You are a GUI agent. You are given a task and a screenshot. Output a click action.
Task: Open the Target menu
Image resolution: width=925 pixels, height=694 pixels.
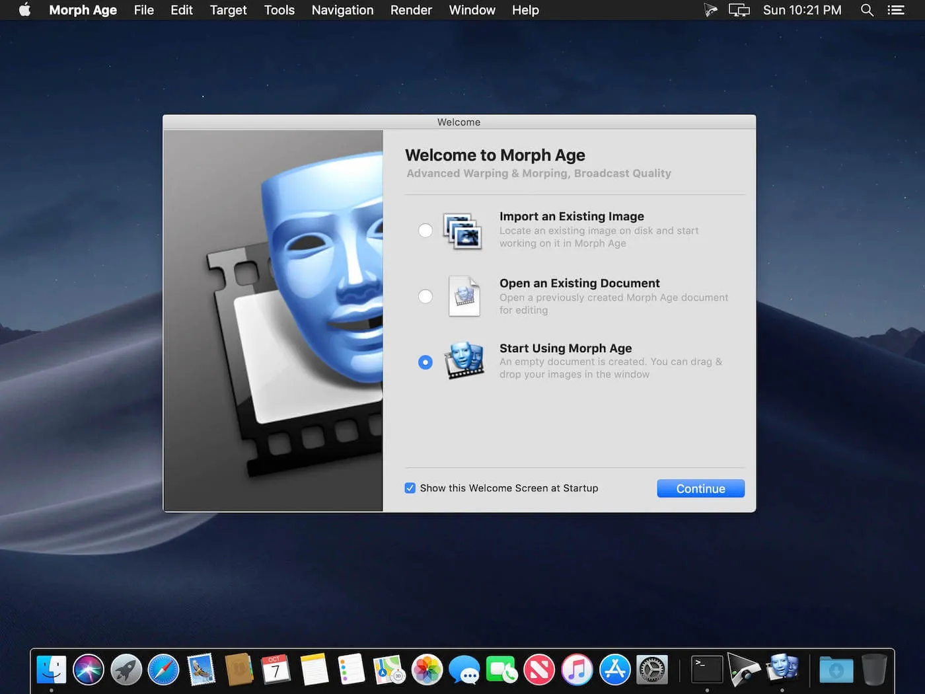coord(228,10)
